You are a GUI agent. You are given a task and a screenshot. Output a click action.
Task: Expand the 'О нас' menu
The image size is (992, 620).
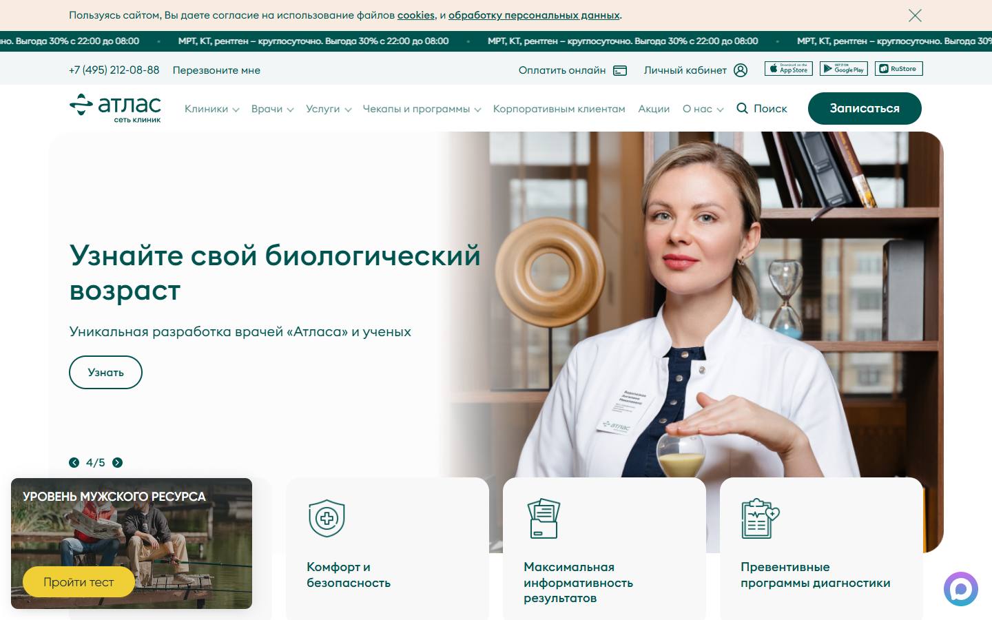point(703,109)
